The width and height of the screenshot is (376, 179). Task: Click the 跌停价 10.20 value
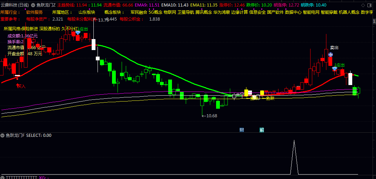coord(259,5)
